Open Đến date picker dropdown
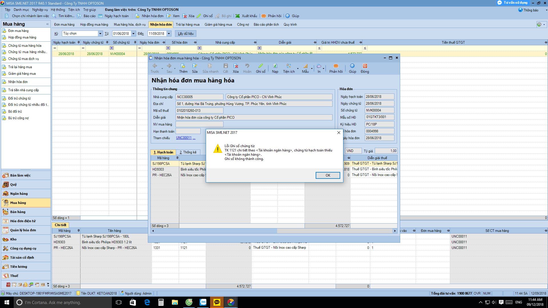 169,34
